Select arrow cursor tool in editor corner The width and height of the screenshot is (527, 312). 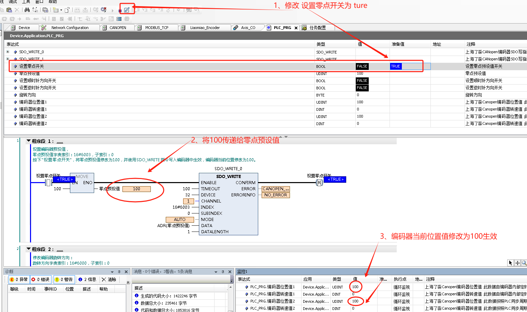pyautogui.click(x=510, y=263)
